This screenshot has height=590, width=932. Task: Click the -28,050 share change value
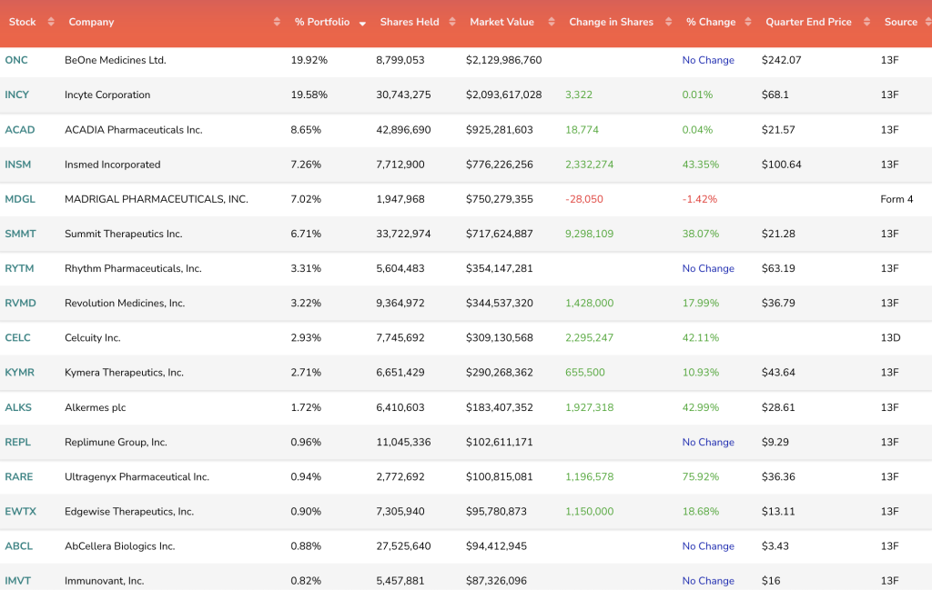584,199
